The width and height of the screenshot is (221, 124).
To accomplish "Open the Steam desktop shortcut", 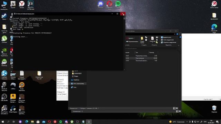I will (x=4, y=17).
